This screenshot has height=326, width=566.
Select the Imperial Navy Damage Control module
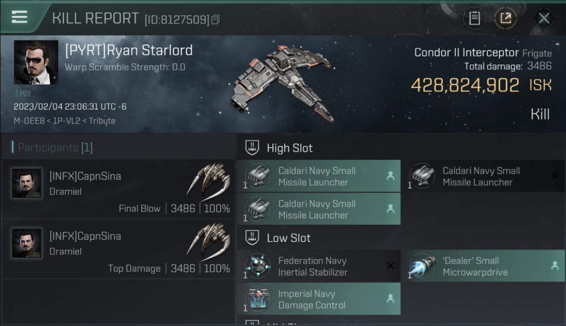click(x=319, y=299)
